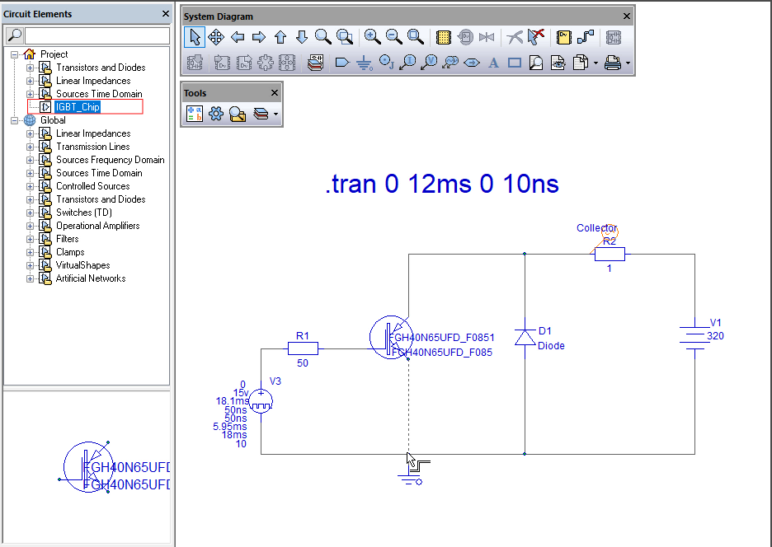772x547 pixels.
Task: Click the printer icon in toolbar
Action: coord(612,63)
